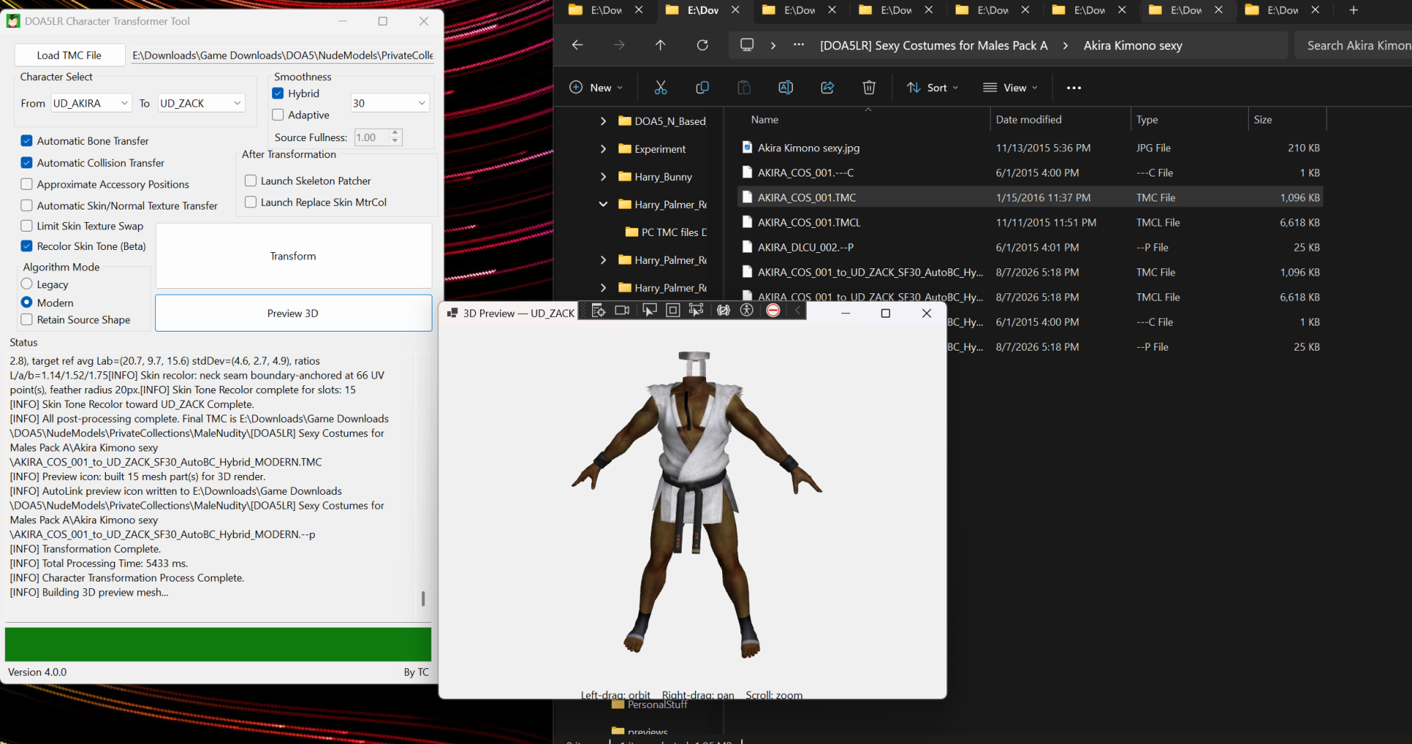
Task: Collapse the preview debug toolbar with chevron
Action: pos(797,311)
